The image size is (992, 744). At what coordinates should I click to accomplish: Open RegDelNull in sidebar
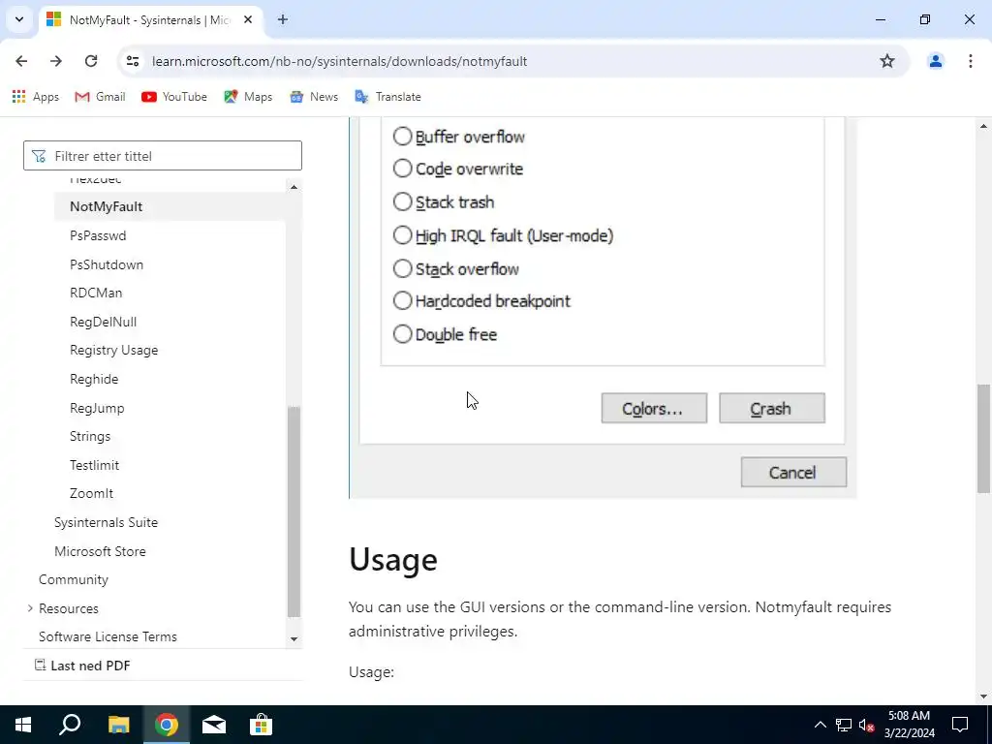click(x=103, y=322)
